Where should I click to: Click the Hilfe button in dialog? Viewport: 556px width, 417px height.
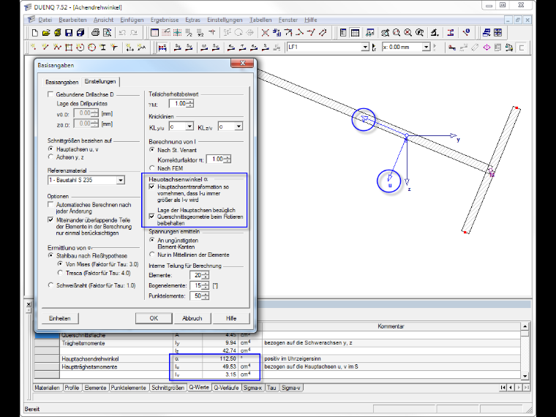[x=231, y=318]
